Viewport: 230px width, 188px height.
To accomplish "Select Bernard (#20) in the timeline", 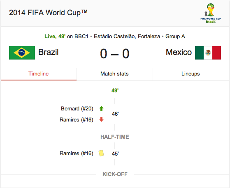I will [77, 108].
